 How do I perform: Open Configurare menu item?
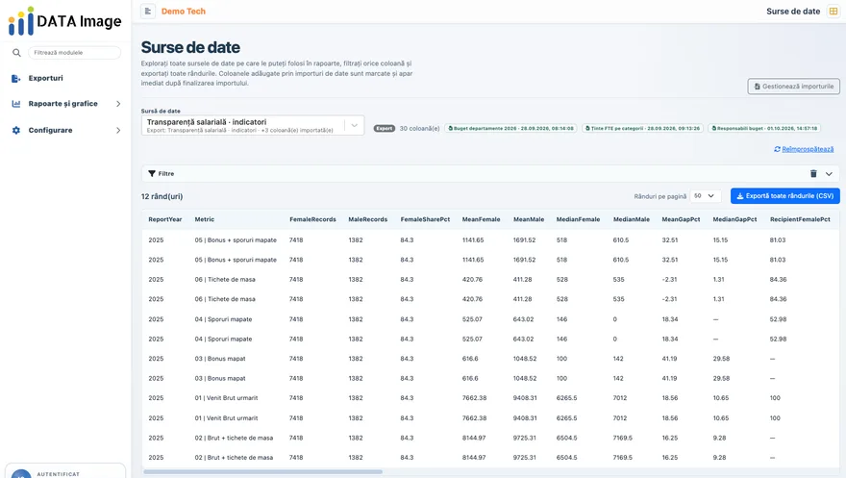[x=50, y=130]
